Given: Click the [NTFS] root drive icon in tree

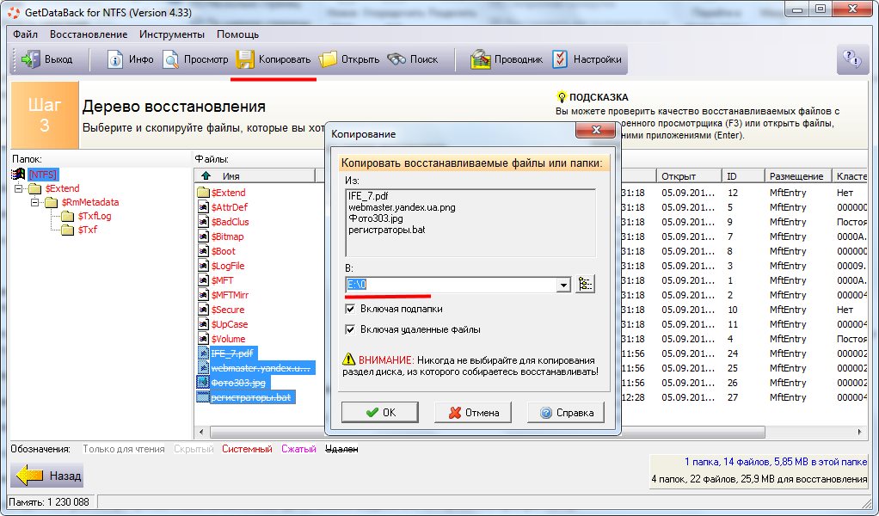Looking at the screenshot, I should click(x=19, y=175).
